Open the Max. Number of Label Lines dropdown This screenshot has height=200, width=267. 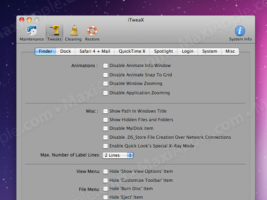(118, 155)
